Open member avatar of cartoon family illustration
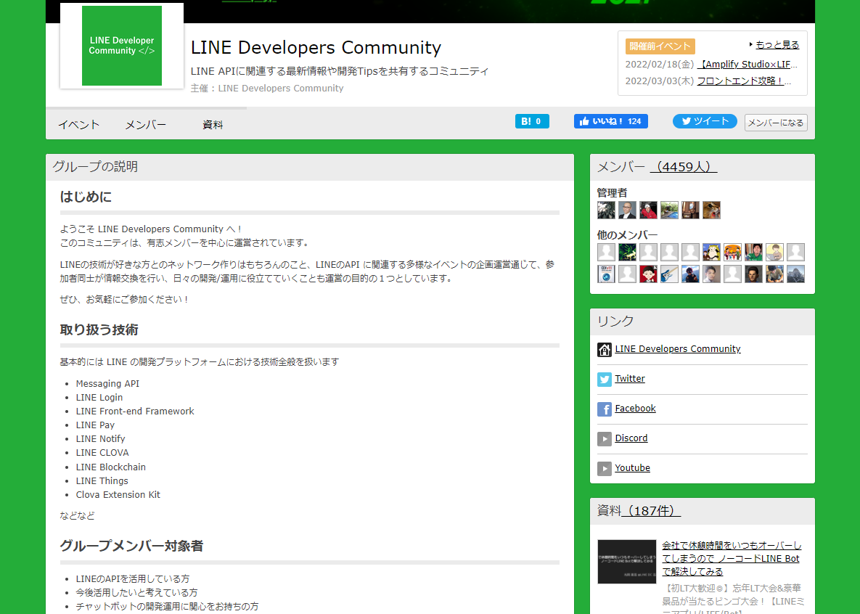Viewport: 860px width, 614px height. (x=732, y=253)
